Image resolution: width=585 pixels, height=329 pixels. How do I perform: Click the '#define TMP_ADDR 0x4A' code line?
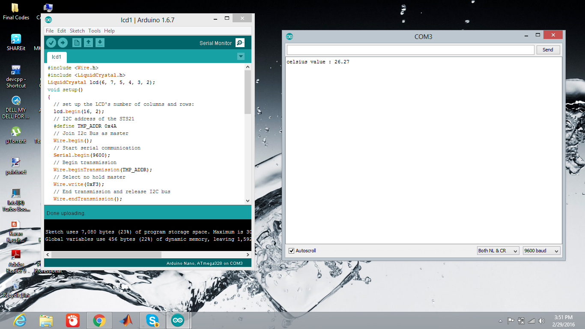(85, 126)
